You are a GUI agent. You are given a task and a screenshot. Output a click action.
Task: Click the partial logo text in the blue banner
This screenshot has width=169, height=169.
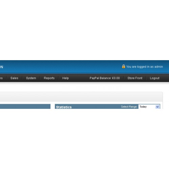[1, 67]
